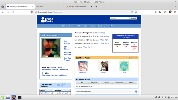Click the red uBlock shield extension icon
Viewport: 178px width, 100px height.
tap(170, 12)
